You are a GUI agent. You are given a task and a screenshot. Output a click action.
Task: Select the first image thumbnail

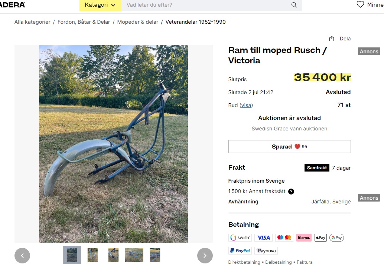click(x=72, y=255)
